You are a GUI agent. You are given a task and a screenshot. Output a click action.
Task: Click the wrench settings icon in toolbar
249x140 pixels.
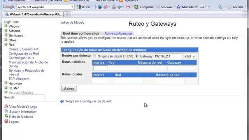coord(220,7)
